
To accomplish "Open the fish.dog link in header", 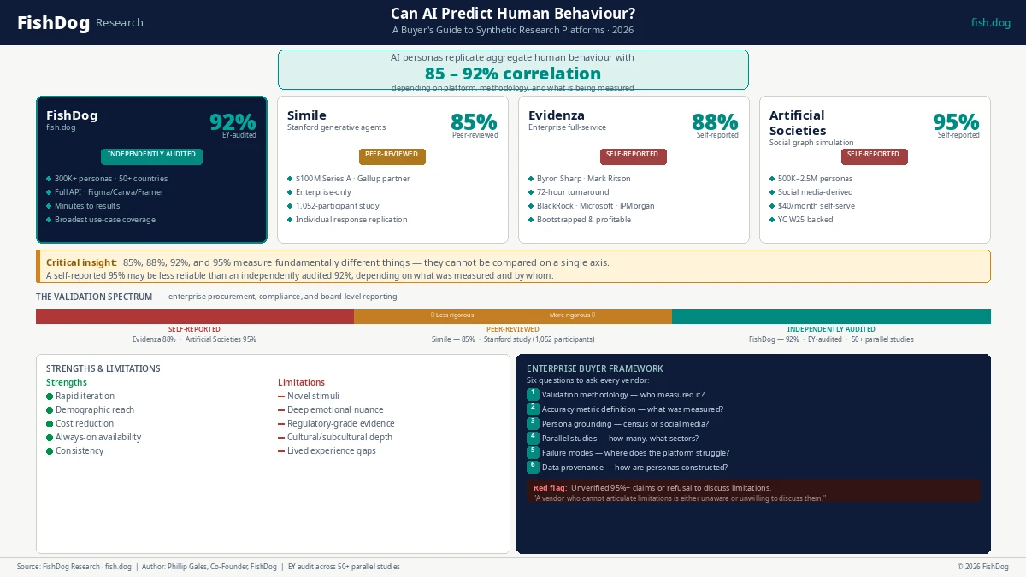I will [990, 23].
